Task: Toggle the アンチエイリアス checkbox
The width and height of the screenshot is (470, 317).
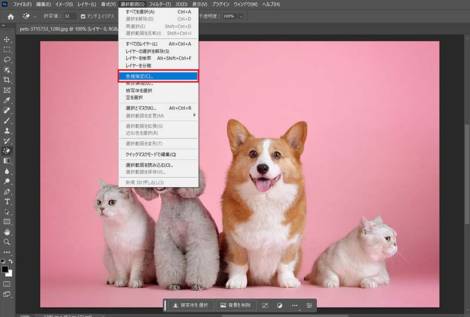Action: [x=83, y=16]
